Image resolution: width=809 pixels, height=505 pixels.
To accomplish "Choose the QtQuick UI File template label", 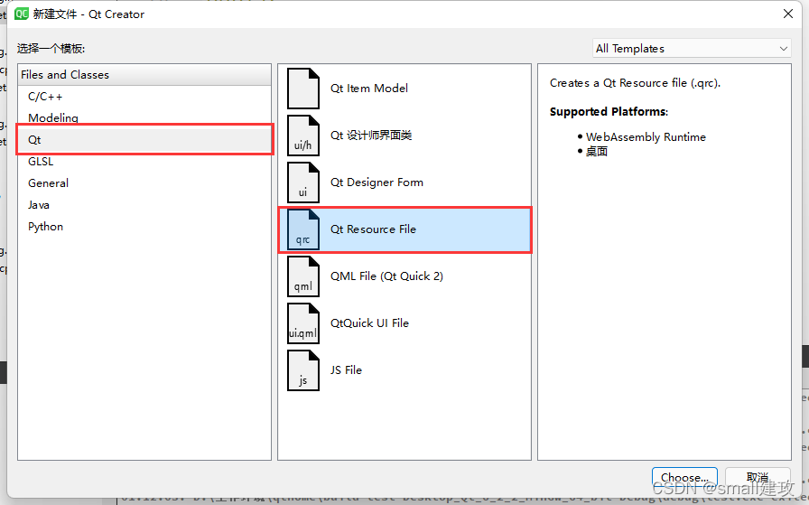I will point(369,323).
